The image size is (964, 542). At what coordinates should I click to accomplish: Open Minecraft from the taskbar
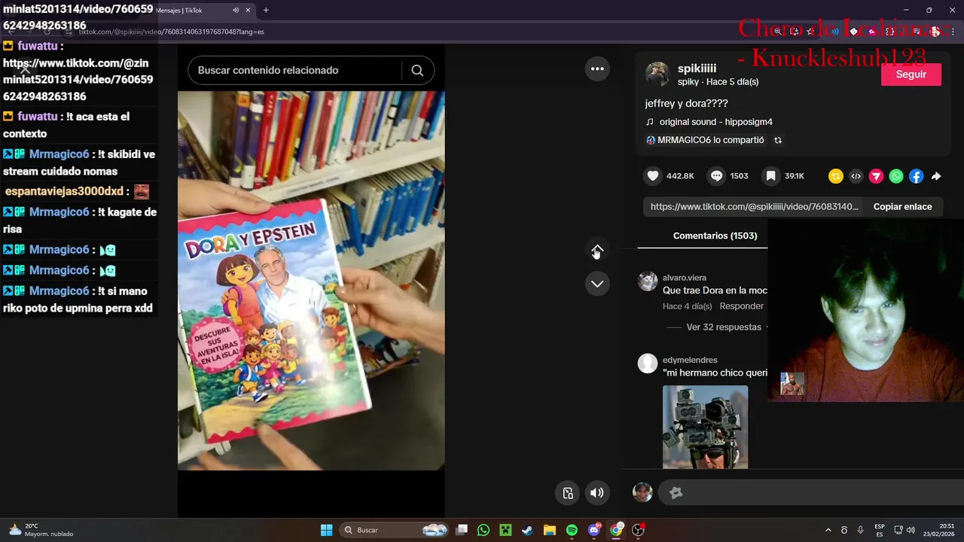(x=505, y=530)
